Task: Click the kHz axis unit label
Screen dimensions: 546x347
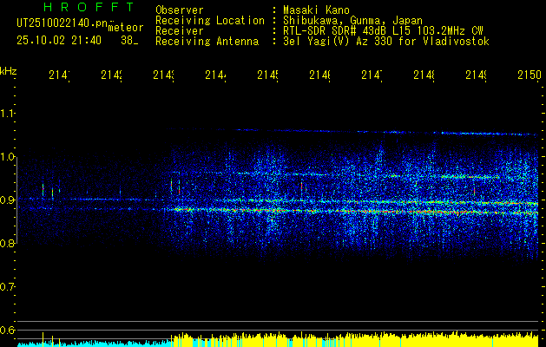Action: tap(8, 71)
